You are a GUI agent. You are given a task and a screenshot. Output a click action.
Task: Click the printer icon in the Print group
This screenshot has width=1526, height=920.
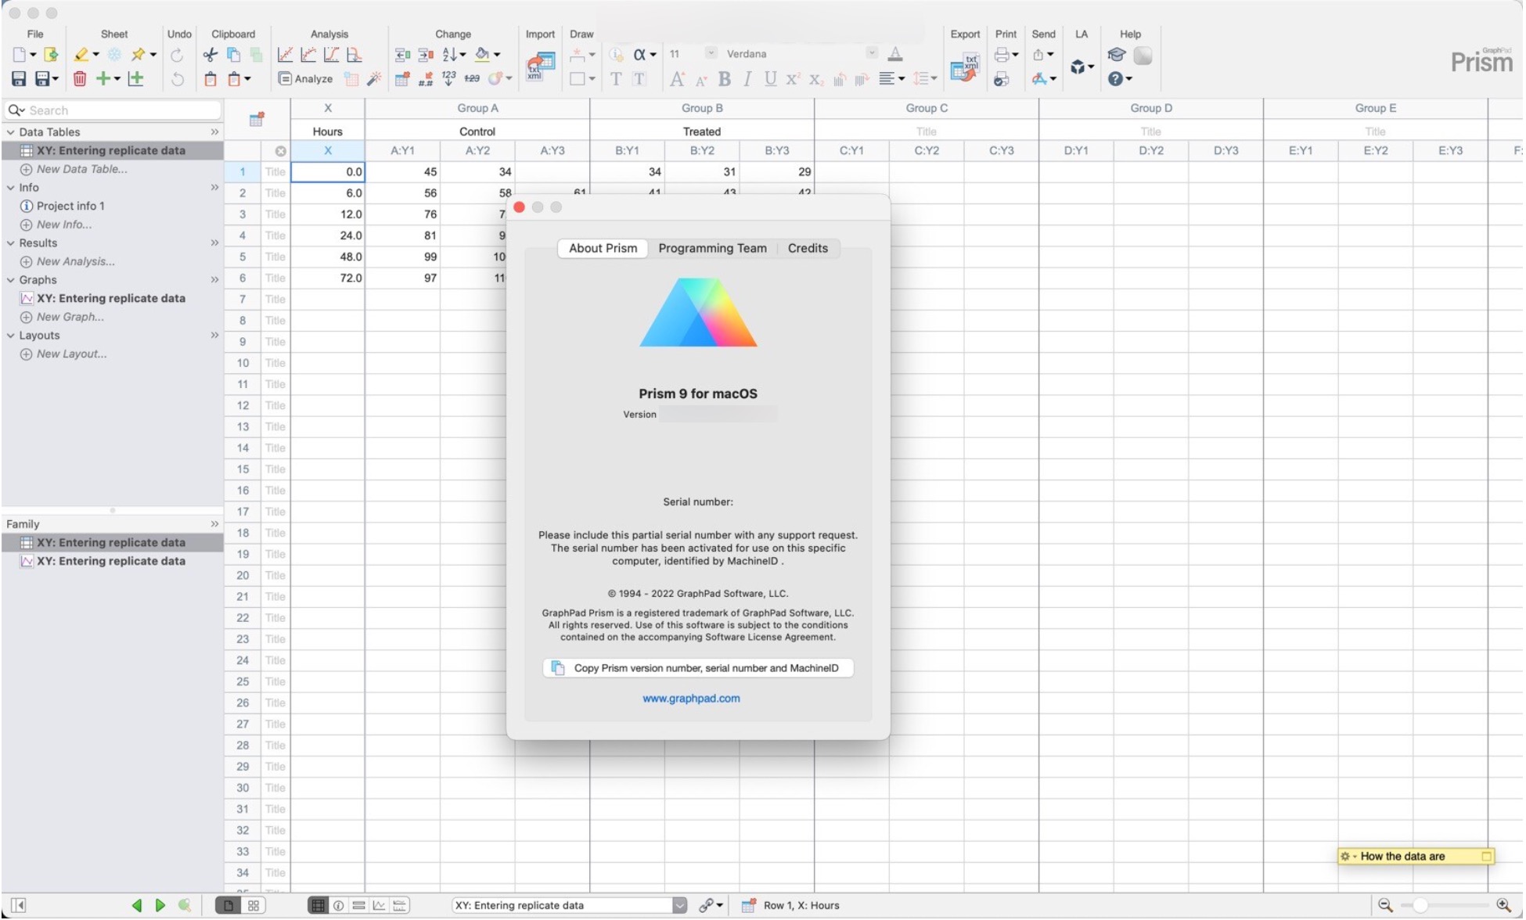1002,55
